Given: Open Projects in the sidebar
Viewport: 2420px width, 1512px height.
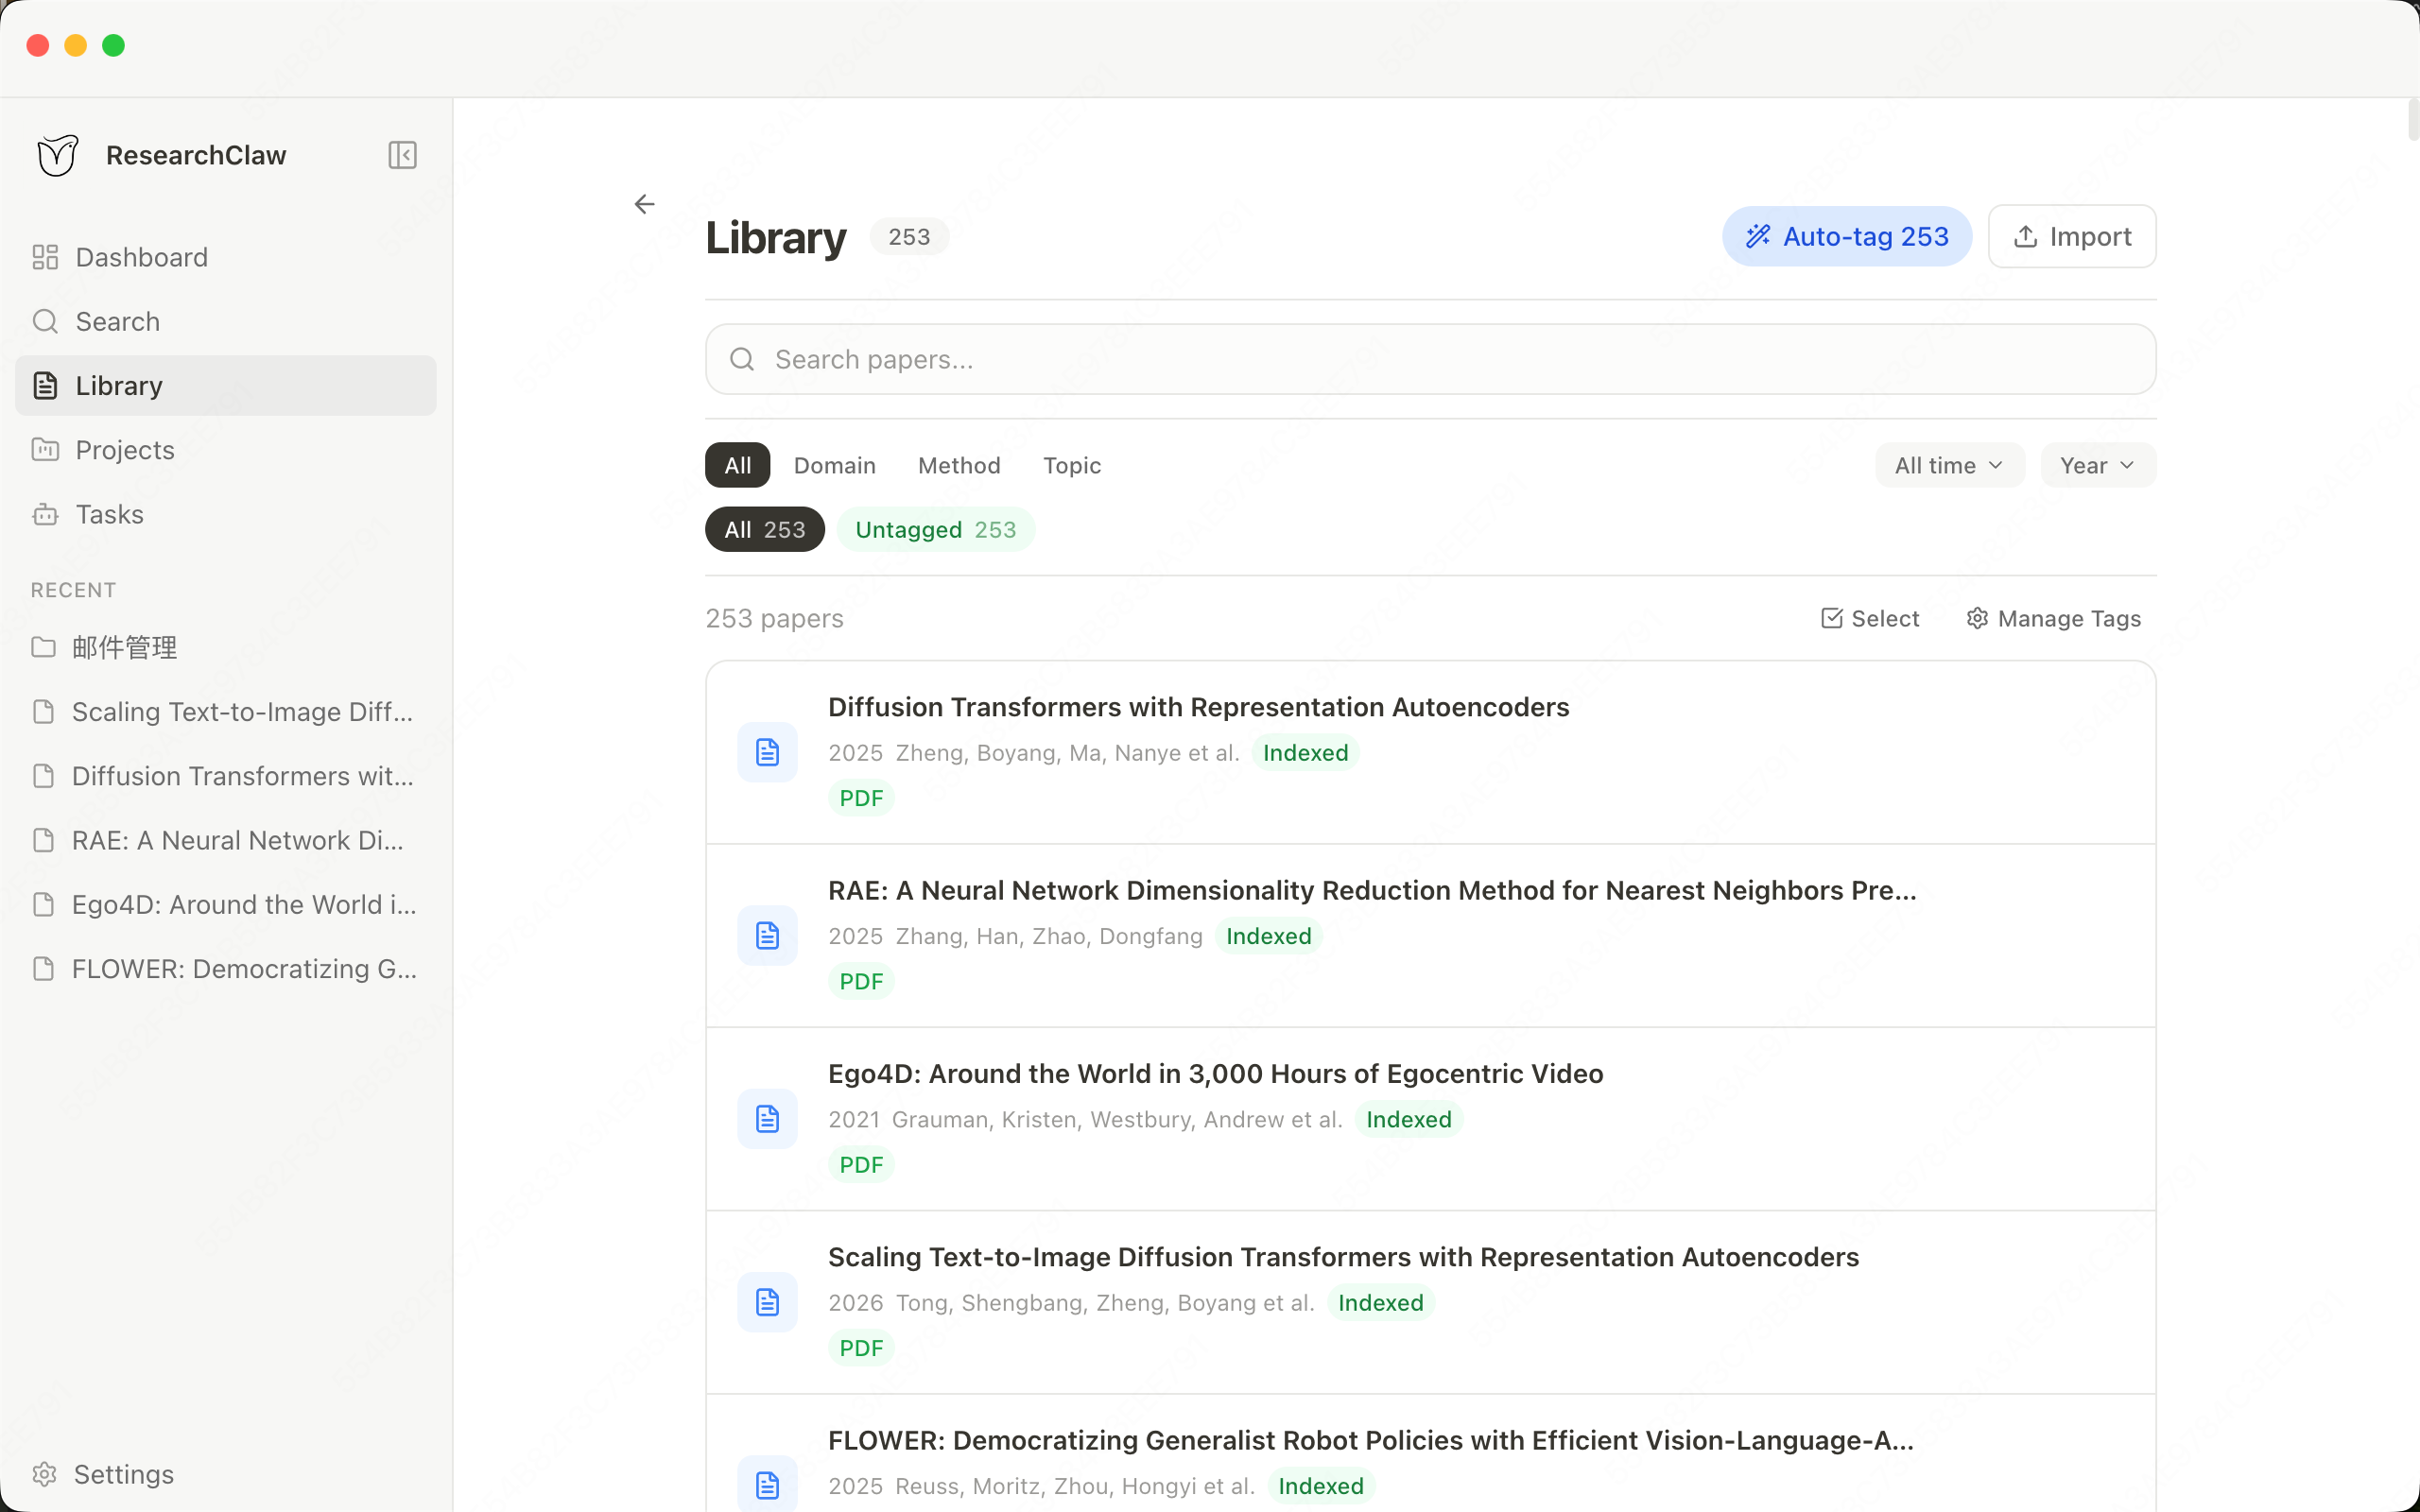Looking at the screenshot, I should pyautogui.click(x=123, y=450).
